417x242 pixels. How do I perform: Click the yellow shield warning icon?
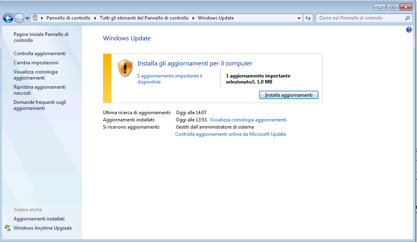click(x=125, y=68)
